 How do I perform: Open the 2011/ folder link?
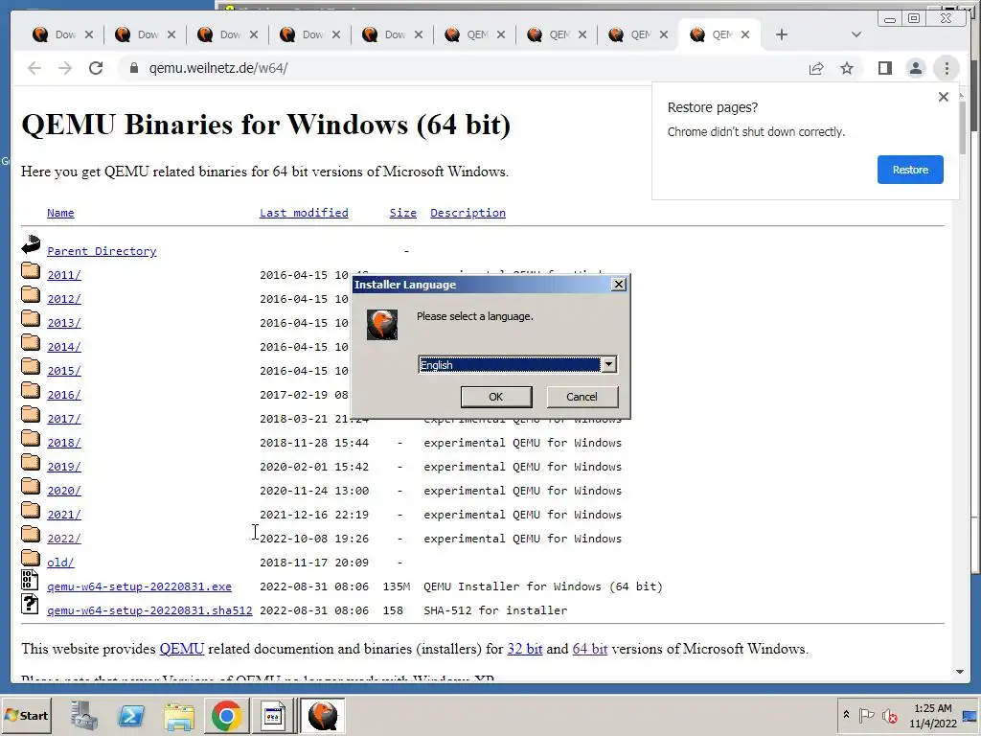(x=64, y=275)
